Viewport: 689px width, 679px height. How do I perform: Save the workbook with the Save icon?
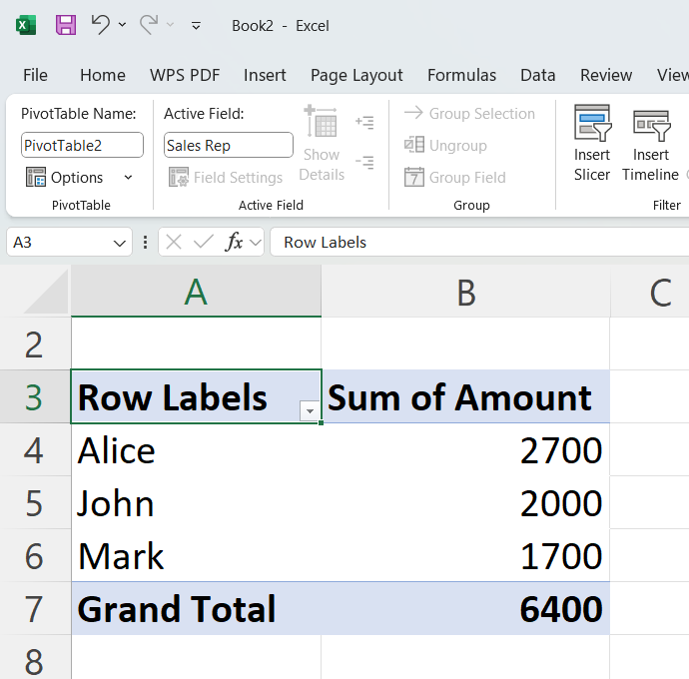point(66,25)
